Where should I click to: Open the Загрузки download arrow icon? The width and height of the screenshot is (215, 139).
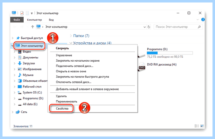[x=20, y=63]
